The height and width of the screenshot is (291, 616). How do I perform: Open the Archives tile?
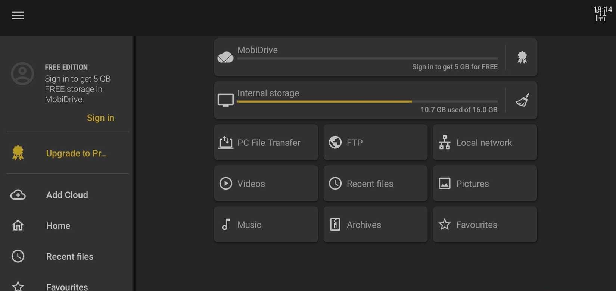coord(376,225)
